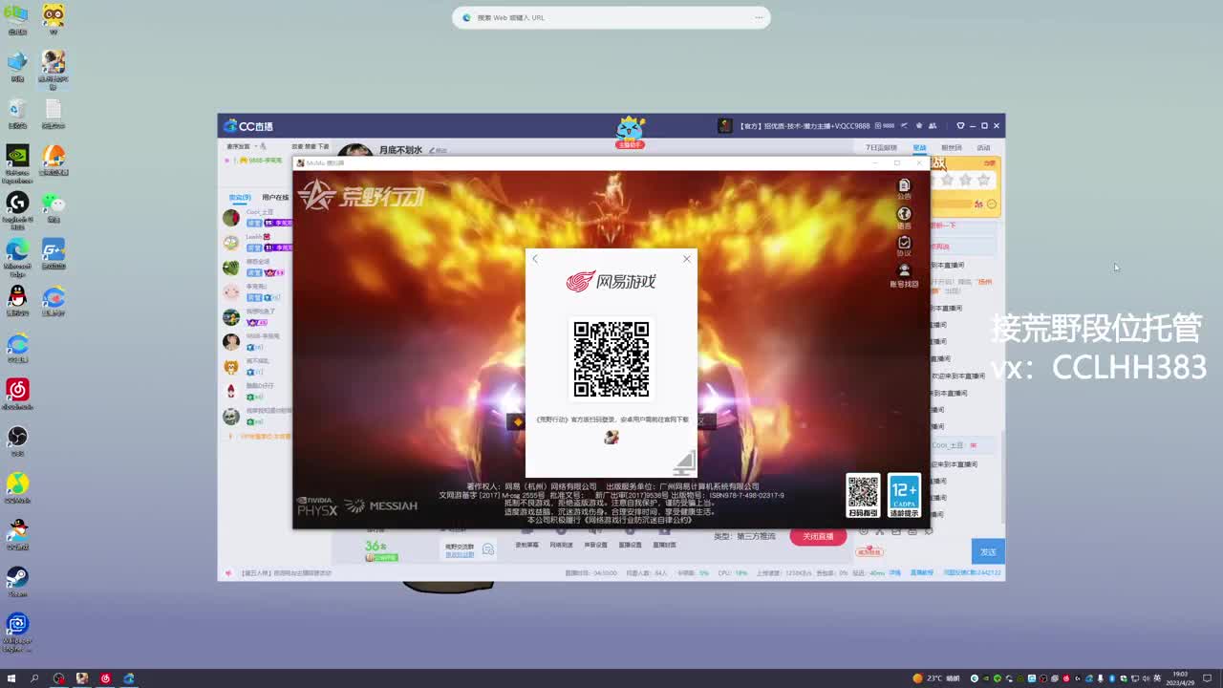Click the 关闭直播 stop broadcast button
Image resolution: width=1223 pixels, height=688 pixels.
click(x=818, y=537)
